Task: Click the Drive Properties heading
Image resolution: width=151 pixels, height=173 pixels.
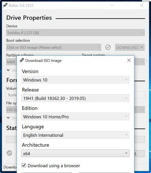Action: 29,18
